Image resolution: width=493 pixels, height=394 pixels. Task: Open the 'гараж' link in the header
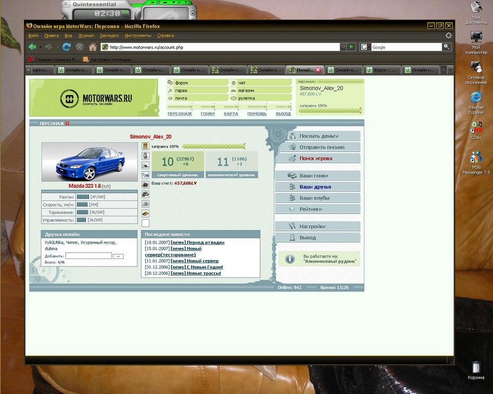198,91
